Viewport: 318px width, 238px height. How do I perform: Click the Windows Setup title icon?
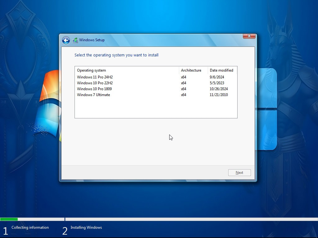[x=75, y=40]
